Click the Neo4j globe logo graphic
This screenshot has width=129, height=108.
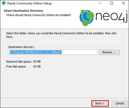tap(87, 18)
